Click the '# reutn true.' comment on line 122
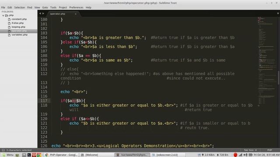The width and height of the screenshot is (280, 157). (x=195, y=128)
